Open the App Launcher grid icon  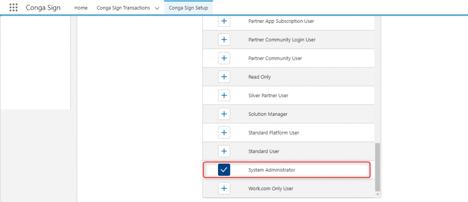(x=13, y=8)
